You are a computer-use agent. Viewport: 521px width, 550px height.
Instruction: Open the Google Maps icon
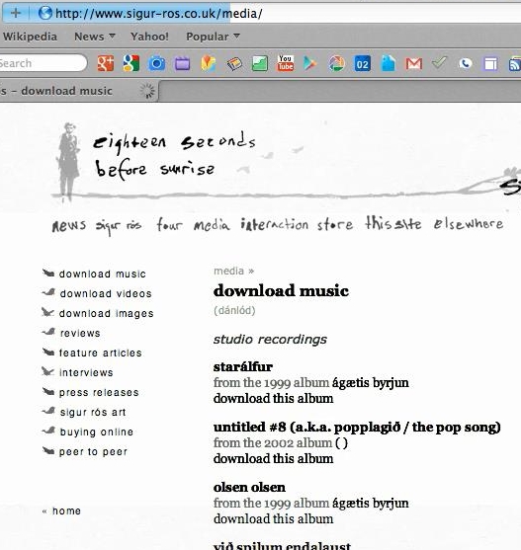pos(208,63)
